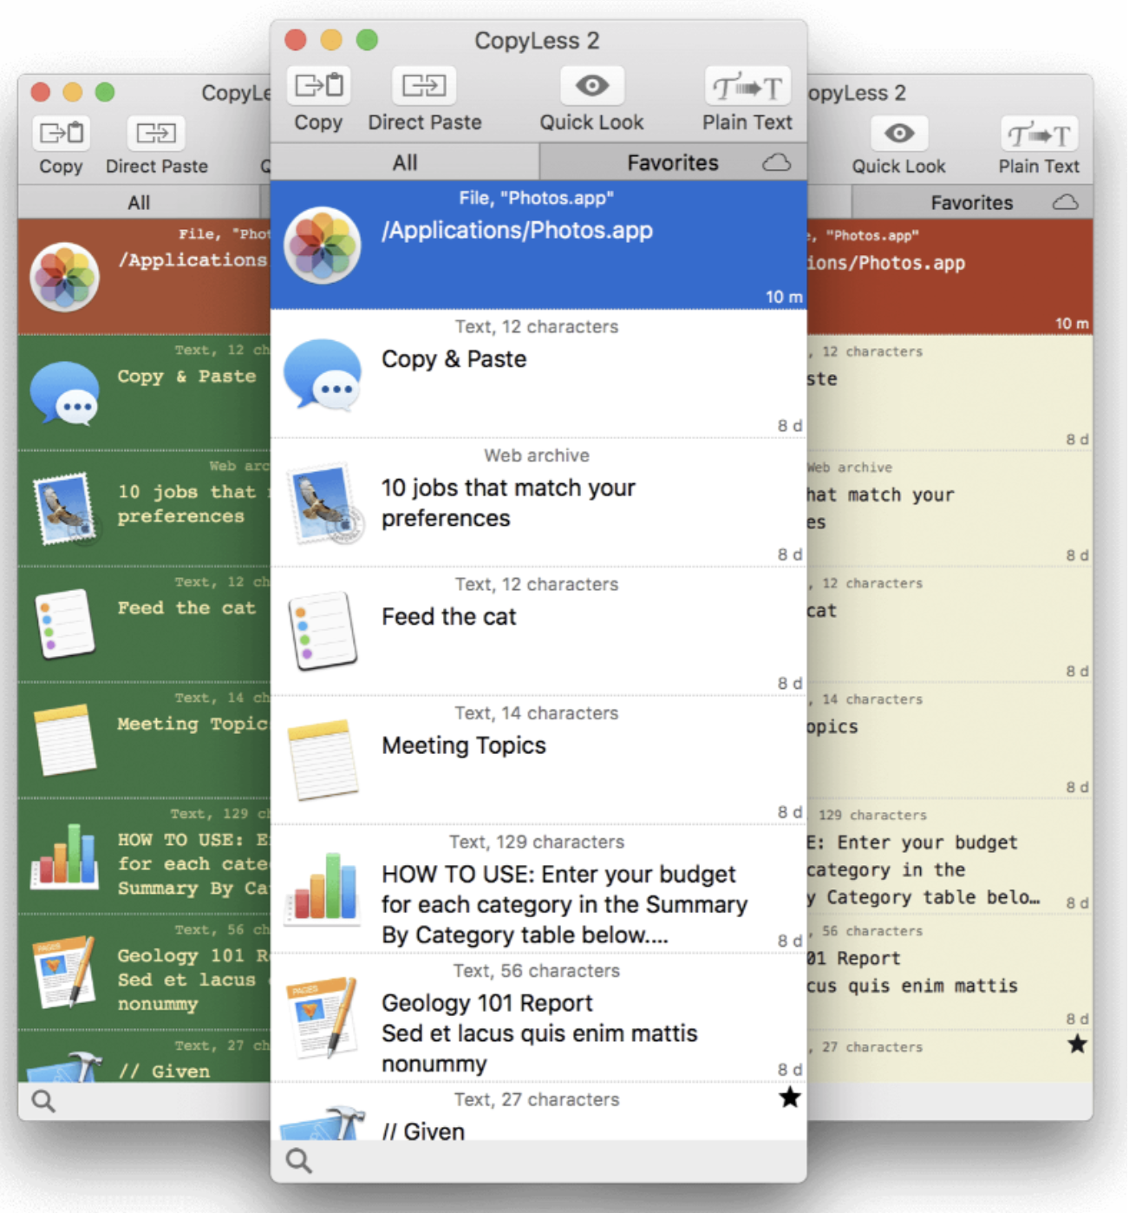
Task: Click Quick Look eye icon in front window
Action: point(592,85)
